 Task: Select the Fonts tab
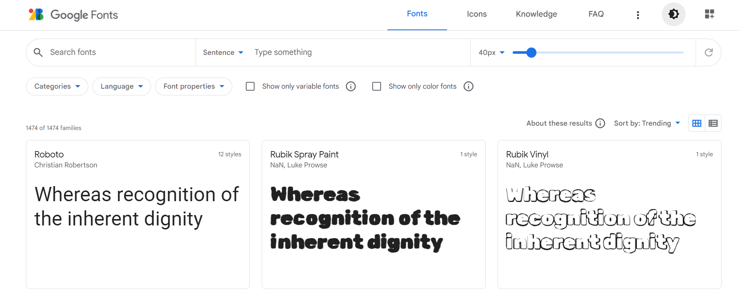coord(417,14)
